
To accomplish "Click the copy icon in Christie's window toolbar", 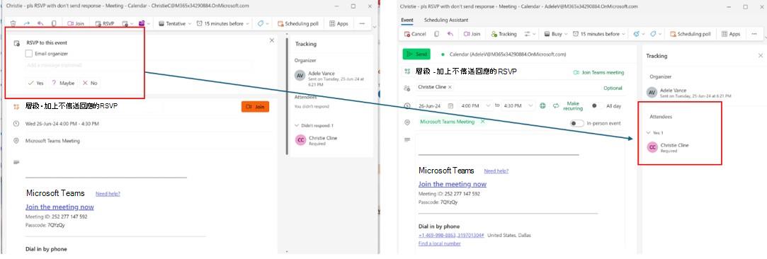I will [53, 23].
